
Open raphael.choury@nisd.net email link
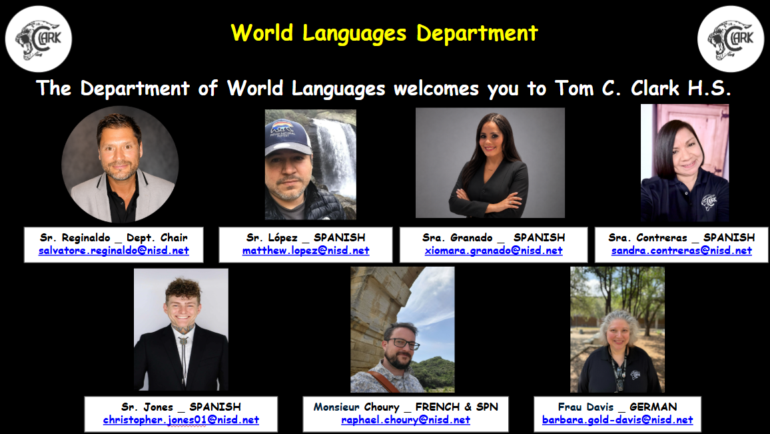pyautogui.click(x=406, y=420)
